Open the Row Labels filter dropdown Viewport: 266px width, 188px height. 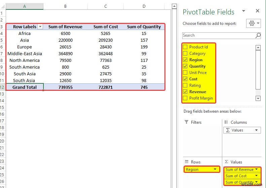[40, 27]
